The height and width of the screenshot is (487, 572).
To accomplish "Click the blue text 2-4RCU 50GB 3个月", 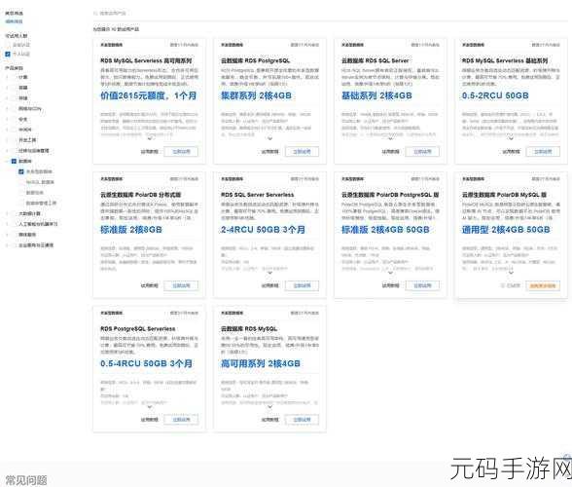I will click(263, 230).
